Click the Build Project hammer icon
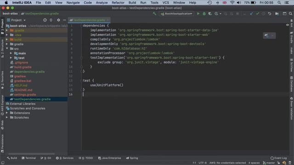Screen dimensions: 294x165 tap(154, 14)
